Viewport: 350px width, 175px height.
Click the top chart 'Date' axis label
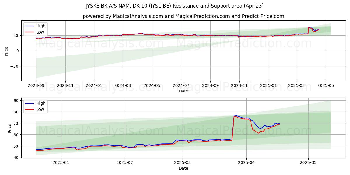point(183,91)
